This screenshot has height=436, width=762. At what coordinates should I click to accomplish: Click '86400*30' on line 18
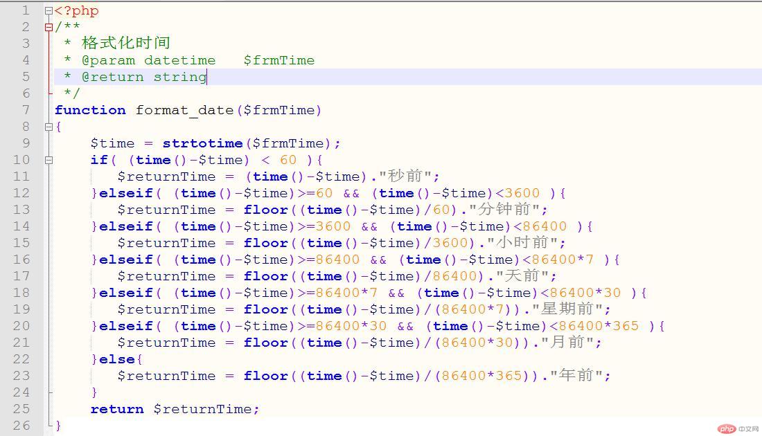coord(585,293)
